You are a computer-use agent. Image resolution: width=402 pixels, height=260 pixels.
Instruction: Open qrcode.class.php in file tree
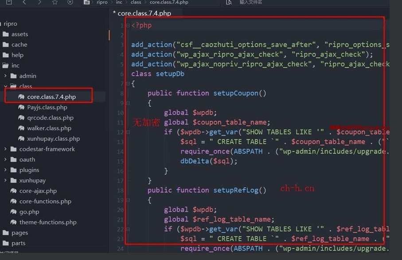50,118
